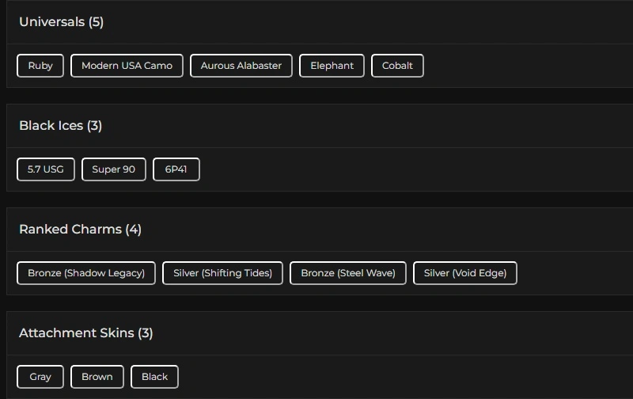Expand the Ranked Charms section header

tap(70, 230)
